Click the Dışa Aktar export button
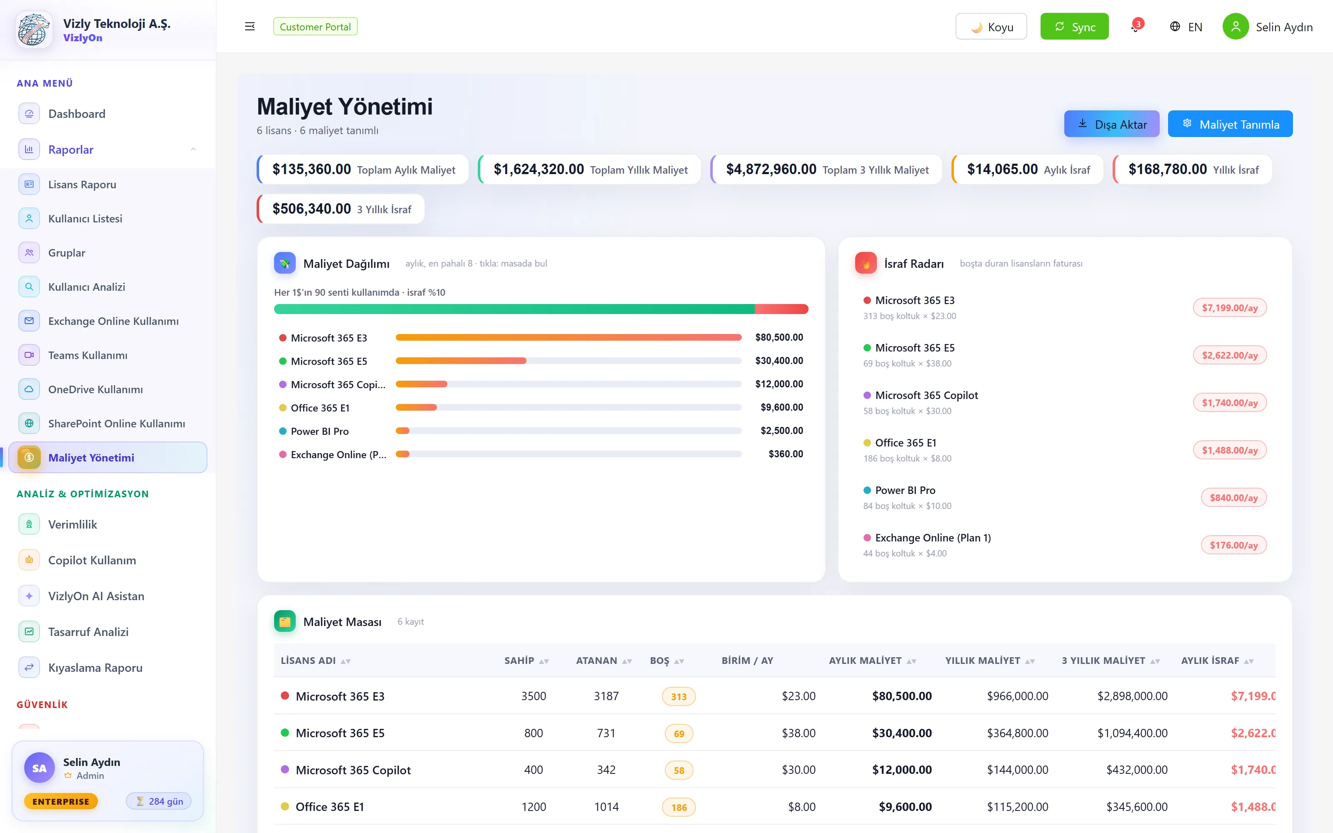 1111,124
